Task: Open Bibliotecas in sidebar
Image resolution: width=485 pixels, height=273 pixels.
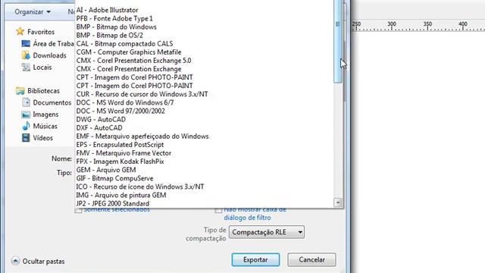Action: 38,91
